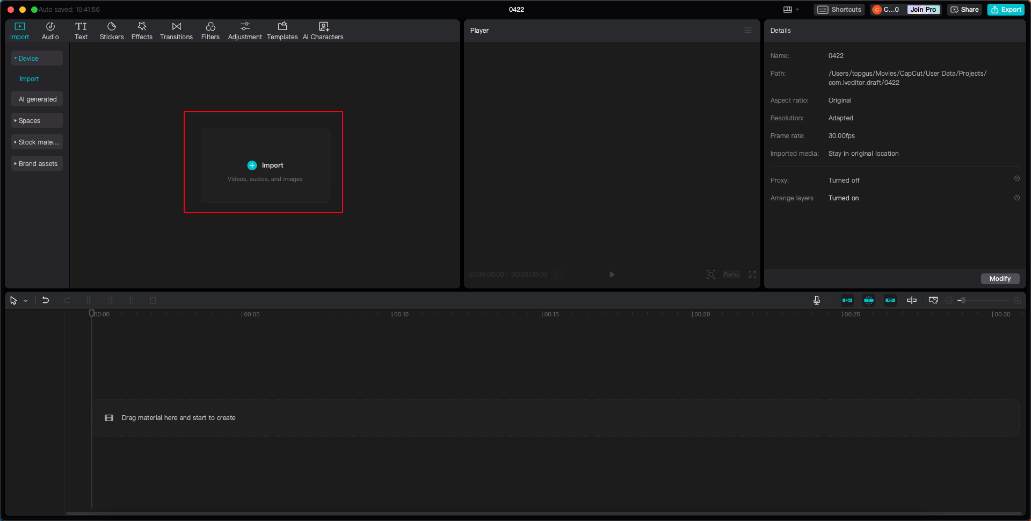Click the Proxy 'Turned off' value
Image resolution: width=1031 pixels, height=521 pixels.
pyautogui.click(x=844, y=180)
